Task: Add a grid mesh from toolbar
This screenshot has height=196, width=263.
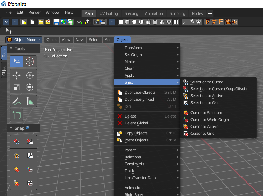Action: (176, 22)
